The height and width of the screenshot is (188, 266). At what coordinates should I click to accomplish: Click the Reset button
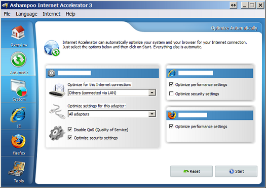[192, 171]
